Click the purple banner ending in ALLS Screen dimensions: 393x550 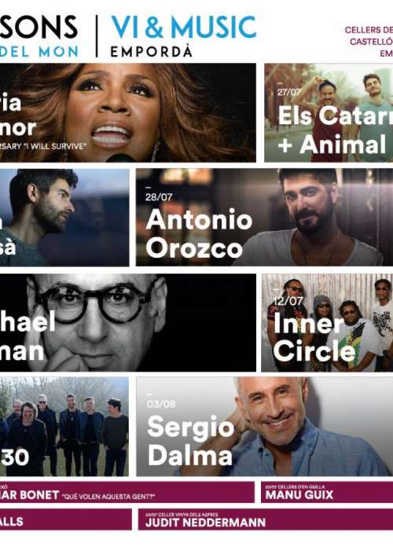[x=65, y=519]
